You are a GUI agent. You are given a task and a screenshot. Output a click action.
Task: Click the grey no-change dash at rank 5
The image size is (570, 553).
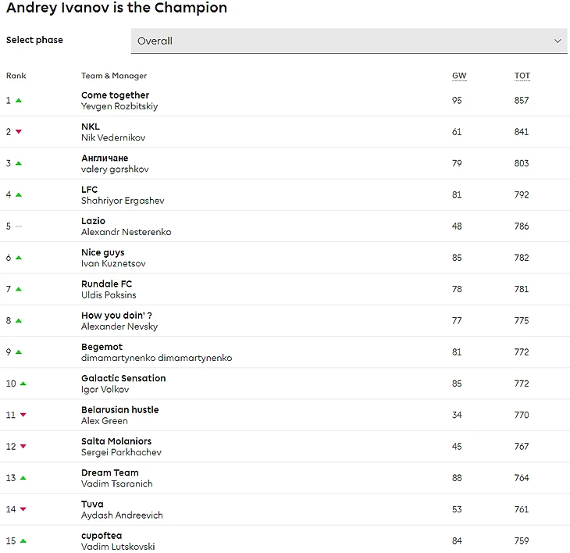click(19, 227)
